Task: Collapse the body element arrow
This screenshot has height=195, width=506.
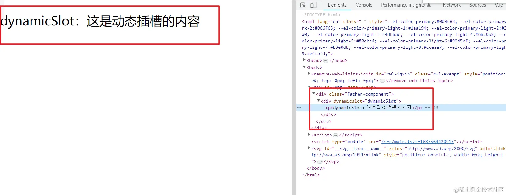Action: click(304, 67)
